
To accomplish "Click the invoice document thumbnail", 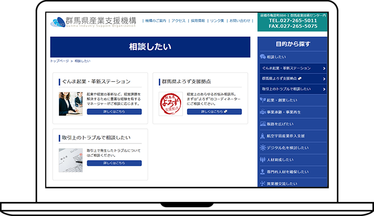I will [71, 160].
